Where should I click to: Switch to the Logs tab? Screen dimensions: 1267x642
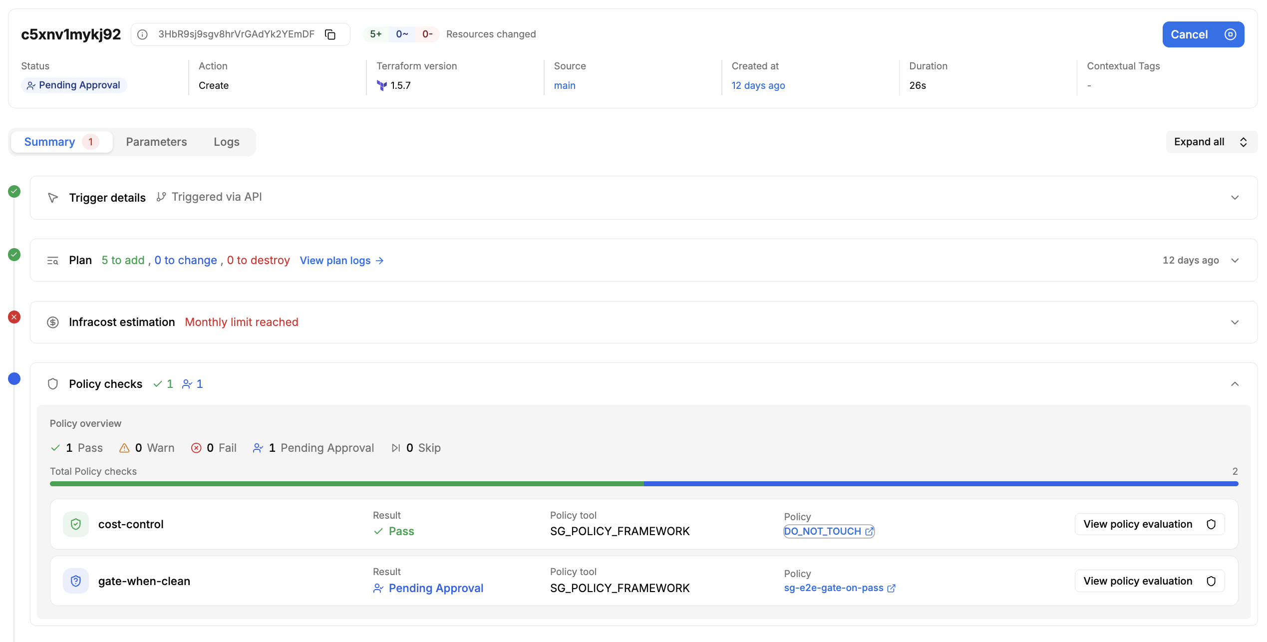tap(227, 142)
